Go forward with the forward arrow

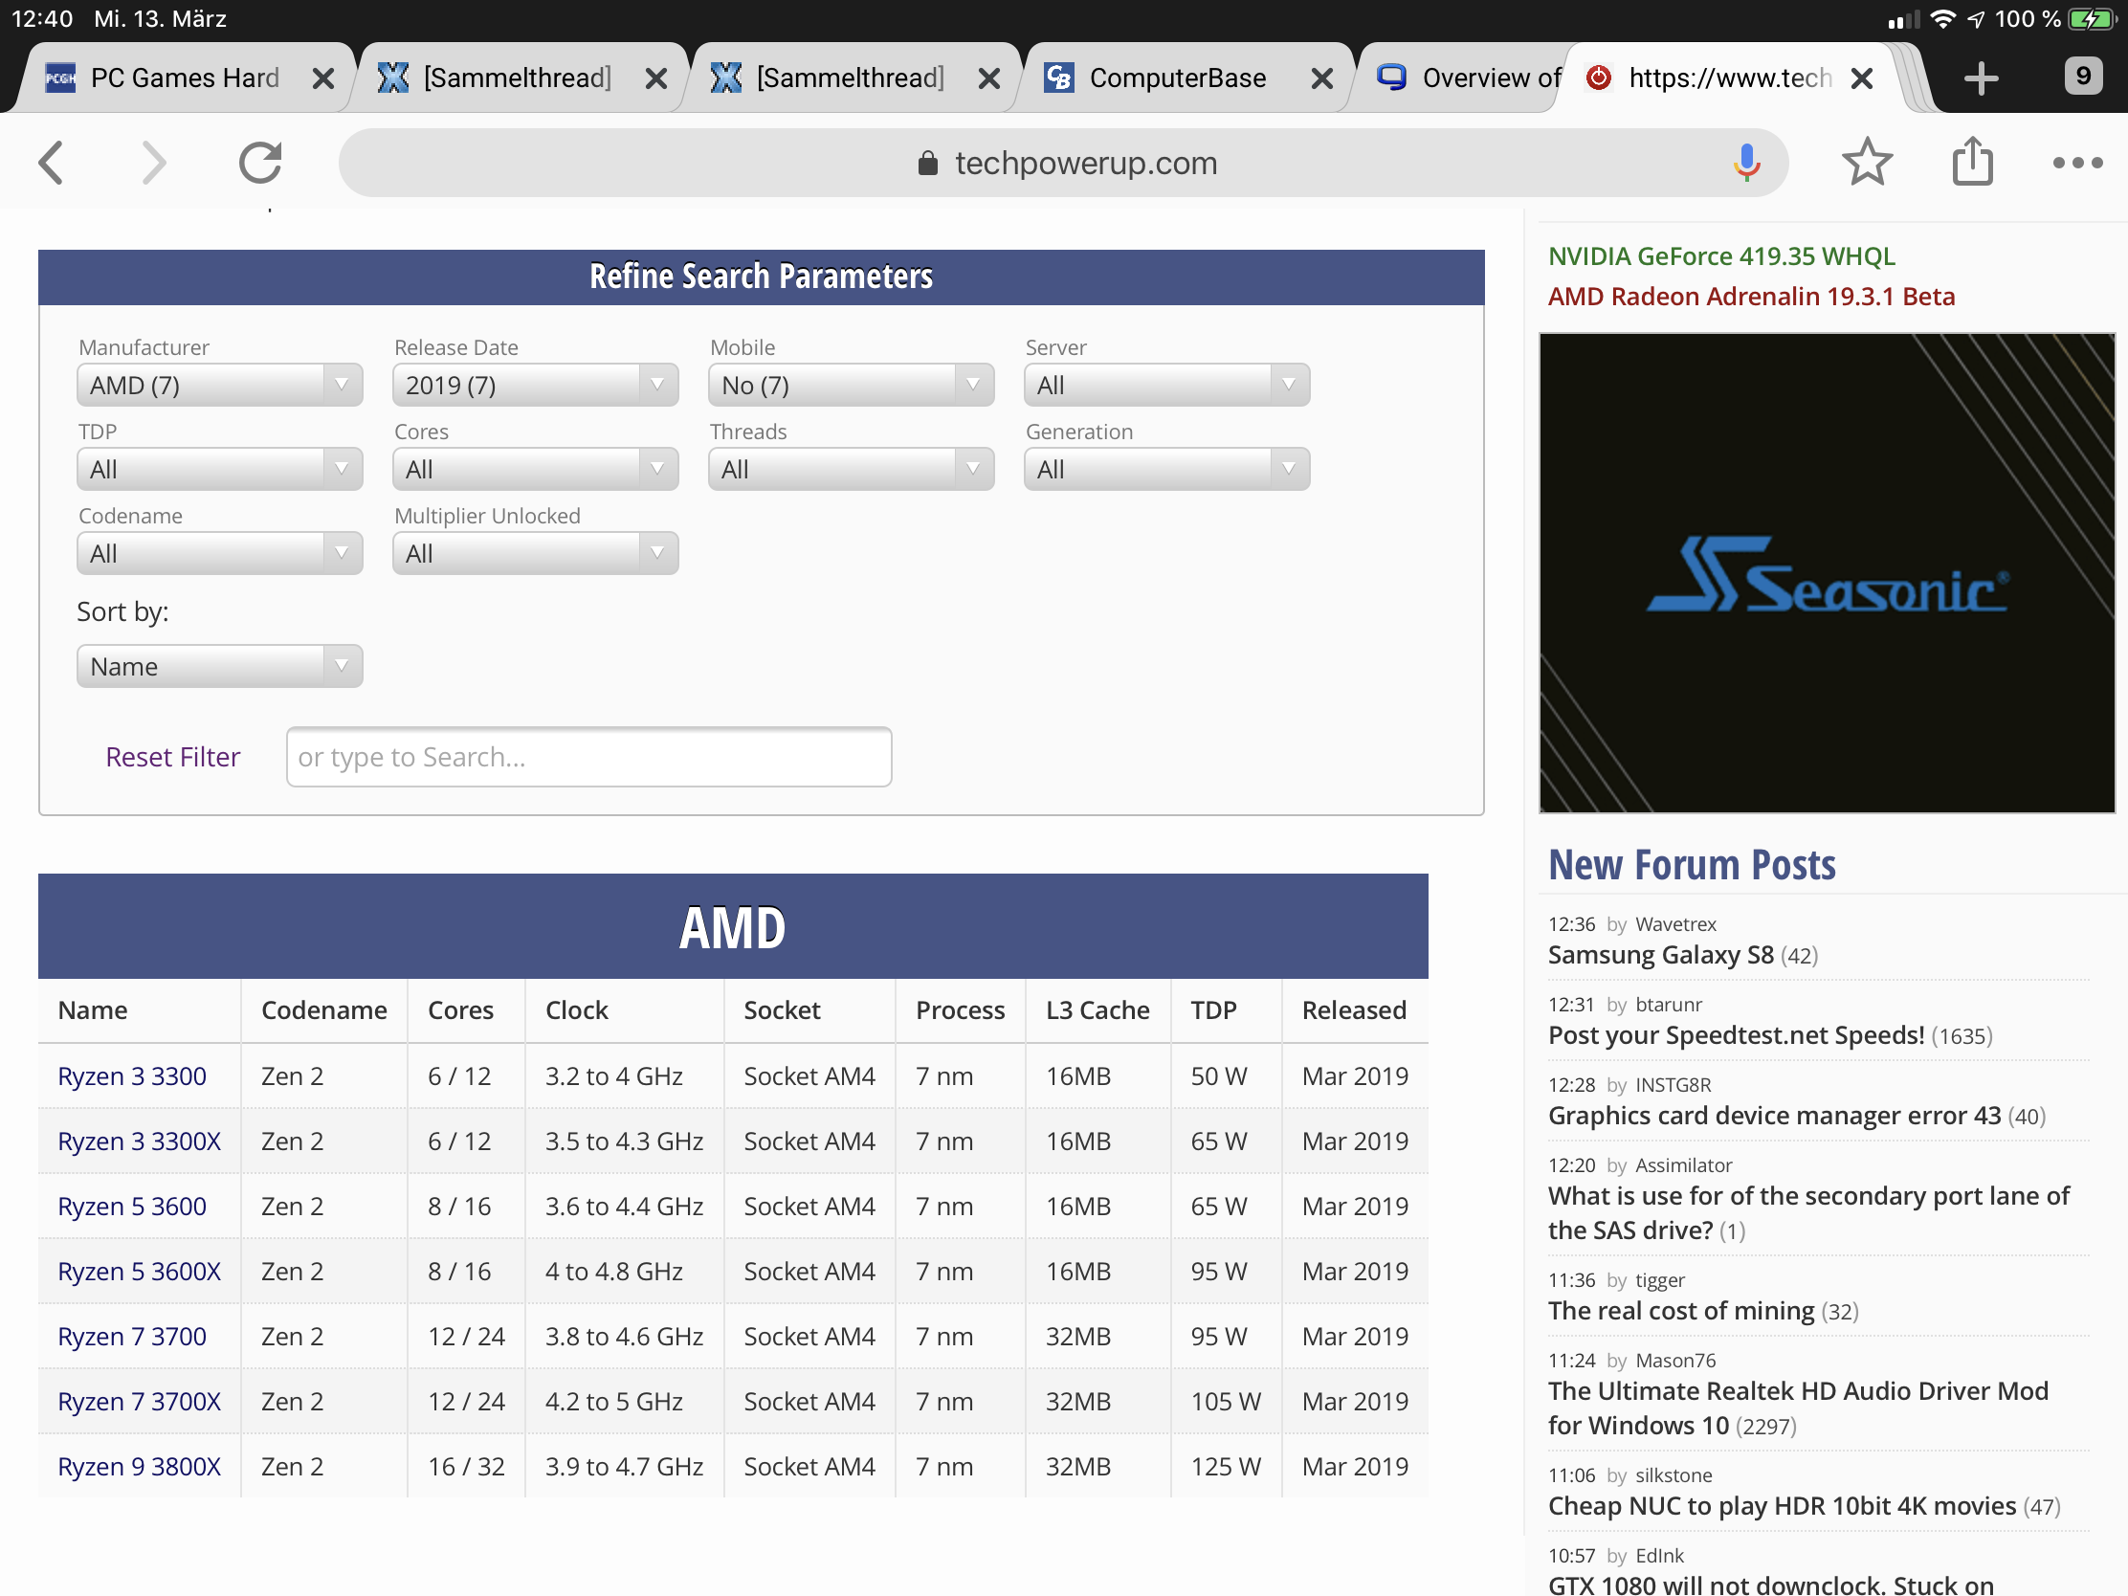[x=154, y=163]
